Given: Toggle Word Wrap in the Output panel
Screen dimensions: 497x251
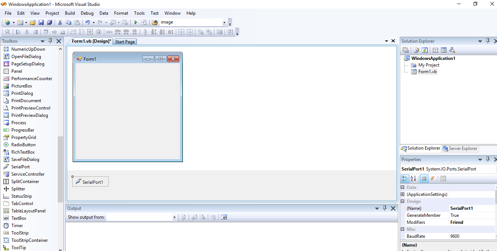Looking at the screenshot, I should [224, 217].
